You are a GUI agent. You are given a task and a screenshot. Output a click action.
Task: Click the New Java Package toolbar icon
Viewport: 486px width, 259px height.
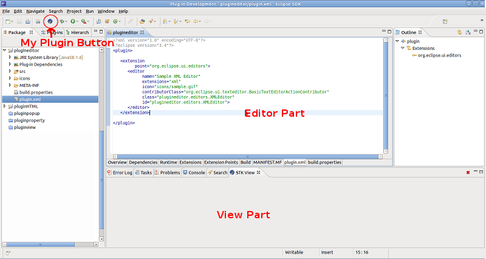(108, 21)
